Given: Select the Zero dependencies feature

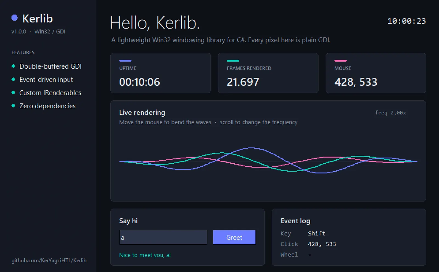Looking at the screenshot, I should point(47,106).
